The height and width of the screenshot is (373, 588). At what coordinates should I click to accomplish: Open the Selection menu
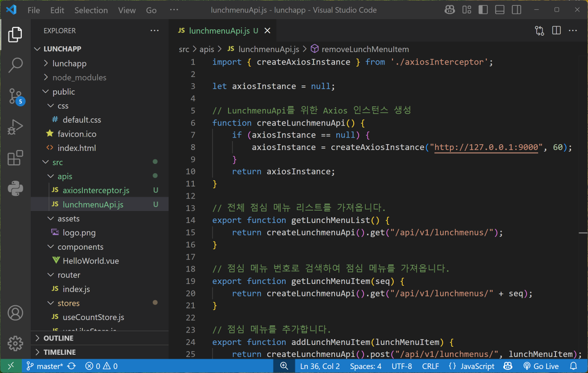(91, 10)
